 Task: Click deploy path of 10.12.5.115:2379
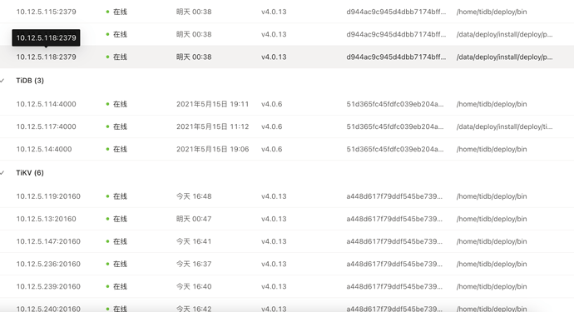pos(492,12)
